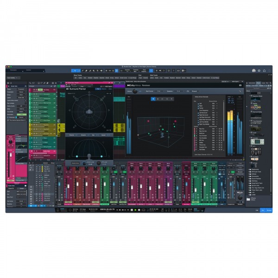Click the green Automation Read button
The image size is (278, 278).
tap(22, 114)
